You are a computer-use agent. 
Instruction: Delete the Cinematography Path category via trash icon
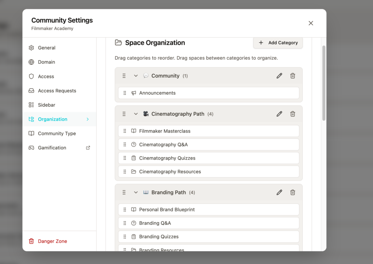292,114
